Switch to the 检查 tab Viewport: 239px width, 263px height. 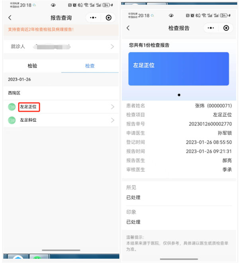click(x=90, y=66)
